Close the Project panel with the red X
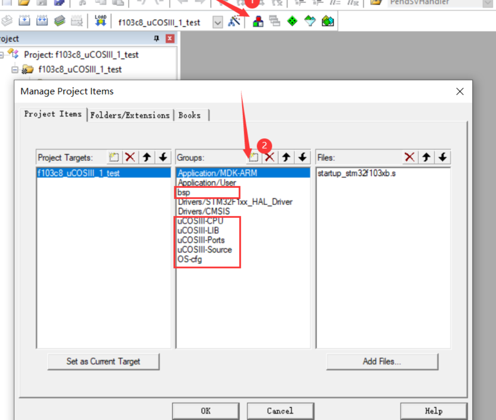Image resolution: width=496 pixels, height=420 pixels. click(170, 39)
